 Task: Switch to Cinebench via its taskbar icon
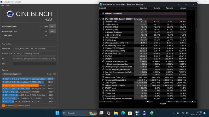click(144, 113)
